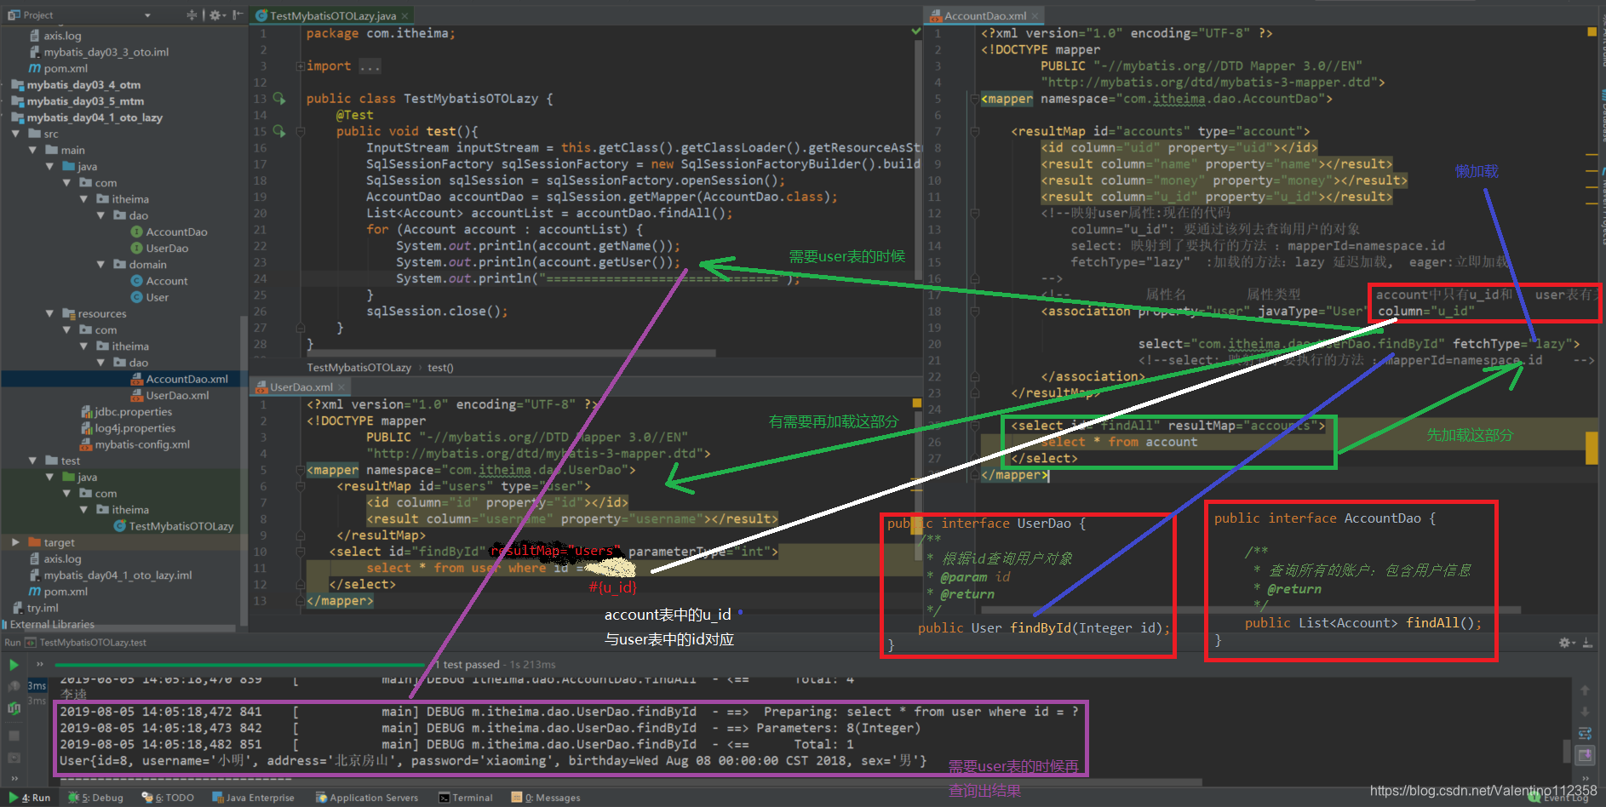Unfold the collapsed import statements
Screen dimensions: 1606x807
tap(300, 66)
